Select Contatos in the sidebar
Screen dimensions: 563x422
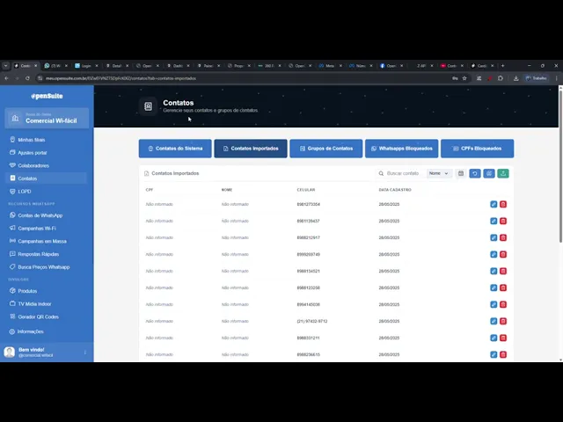point(47,178)
